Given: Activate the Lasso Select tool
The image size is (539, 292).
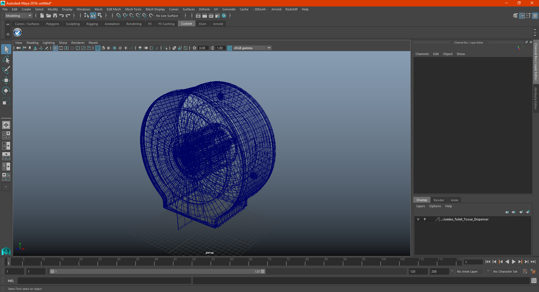Looking at the screenshot, I should click(6, 60).
